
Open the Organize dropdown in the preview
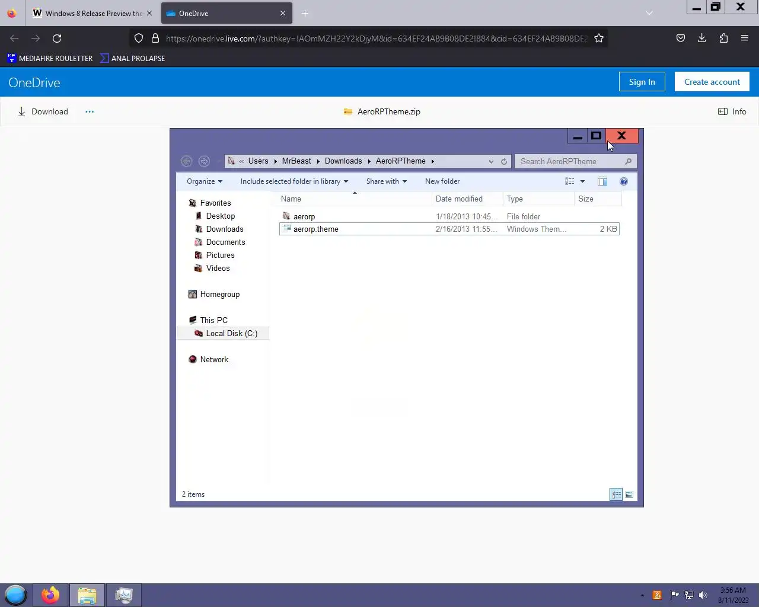(205, 181)
